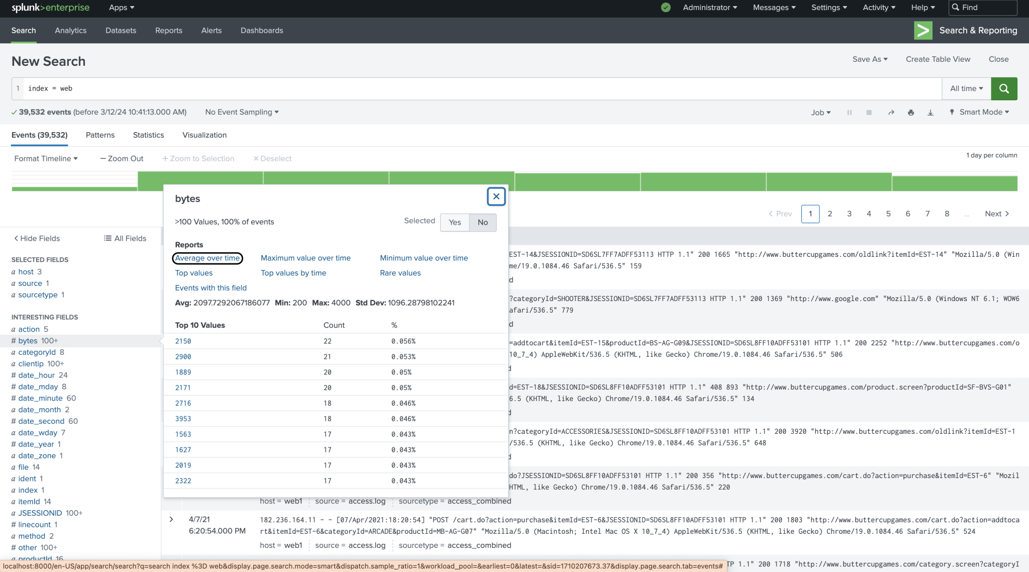Run the search with the green magnifier button

[1004, 88]
